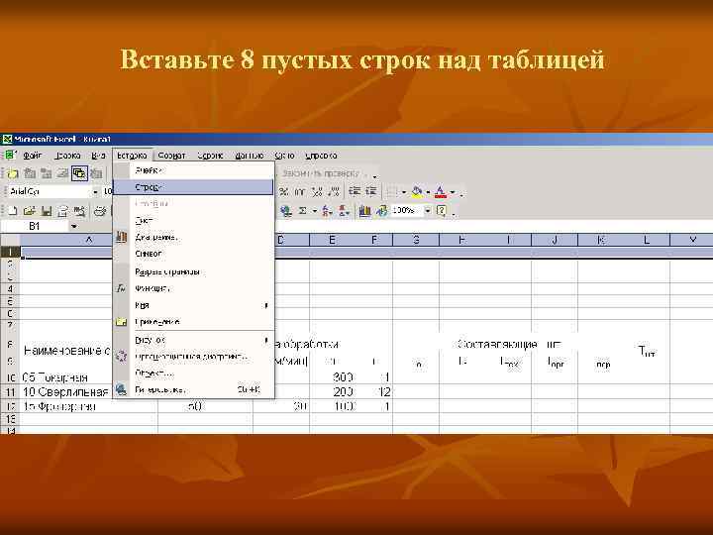Viewport: 713px width, 535px height.
Task: Choose Примечание in the Insert menu
Action: 193,322
